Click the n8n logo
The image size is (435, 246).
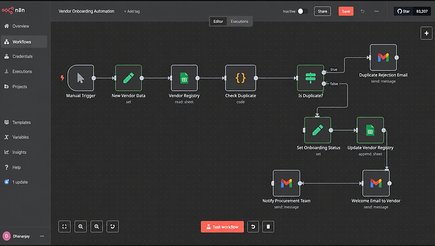click(x=13, y=10)
